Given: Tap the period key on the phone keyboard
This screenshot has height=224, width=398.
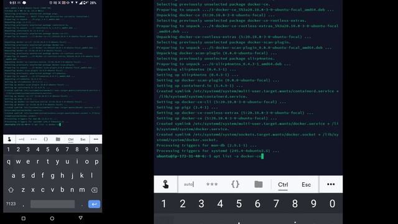Looking at the screenshot, I should [x=82, y=205].
